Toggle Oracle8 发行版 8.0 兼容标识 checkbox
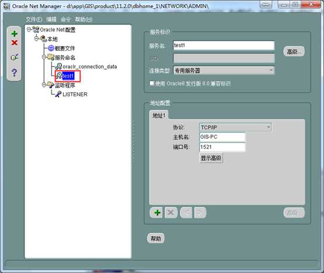324x273 pixels. point(152,83)
